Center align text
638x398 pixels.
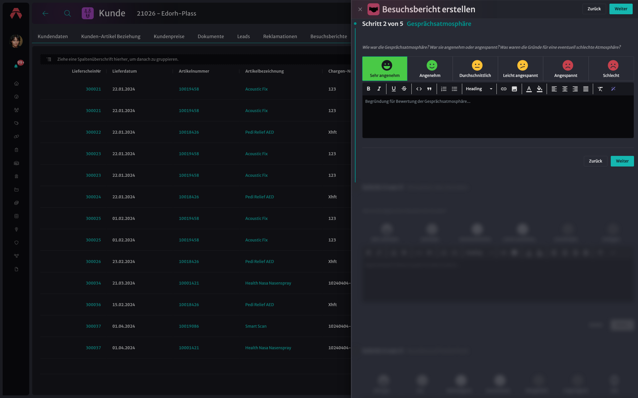565,89
